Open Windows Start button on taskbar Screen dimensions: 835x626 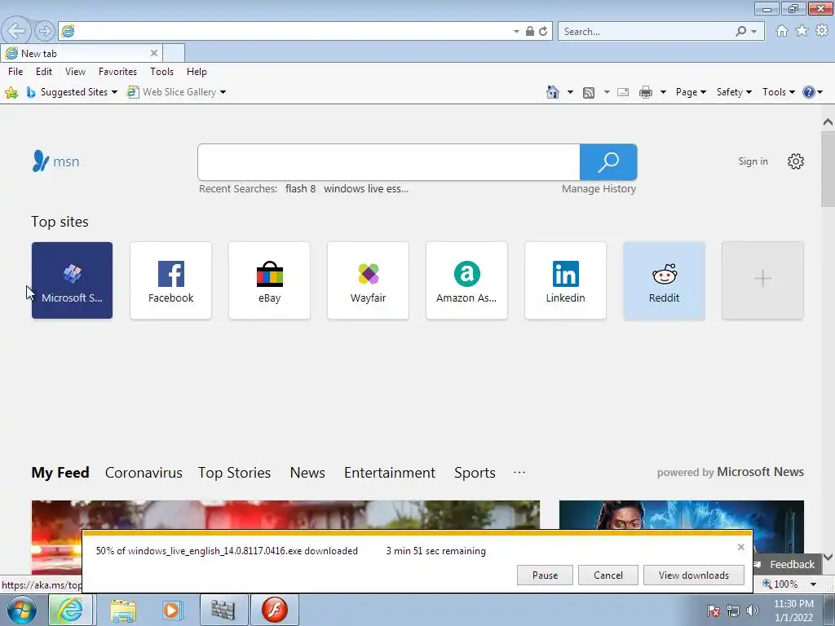point(22,610)
